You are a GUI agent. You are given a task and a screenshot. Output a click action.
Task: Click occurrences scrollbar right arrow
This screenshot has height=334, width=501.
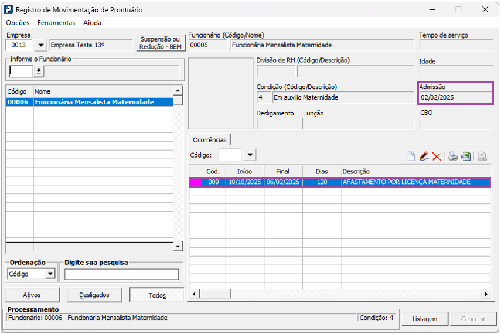click(x=486, y=294)
